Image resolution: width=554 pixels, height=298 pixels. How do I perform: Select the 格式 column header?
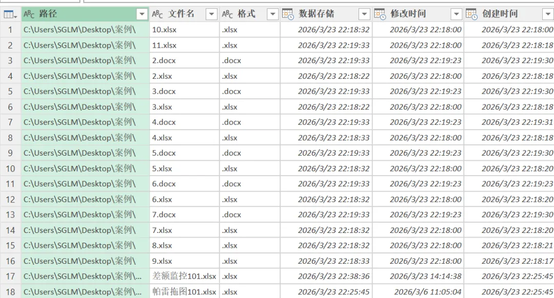pyautogui.click(x=250, y=14)
